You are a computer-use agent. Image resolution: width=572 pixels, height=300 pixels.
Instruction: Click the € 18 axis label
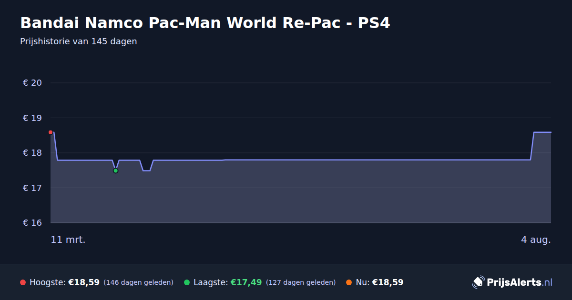(32, 153)
